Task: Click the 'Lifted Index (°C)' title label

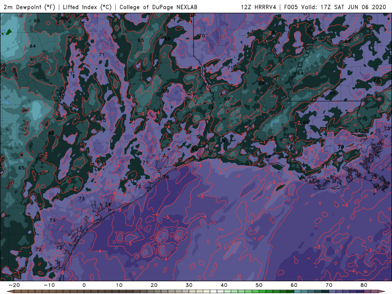Action: point(87,7)
